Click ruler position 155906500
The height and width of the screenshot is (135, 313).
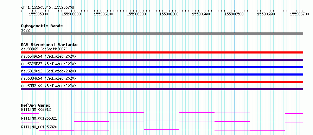pyautogui.click(x=234, y=14)
